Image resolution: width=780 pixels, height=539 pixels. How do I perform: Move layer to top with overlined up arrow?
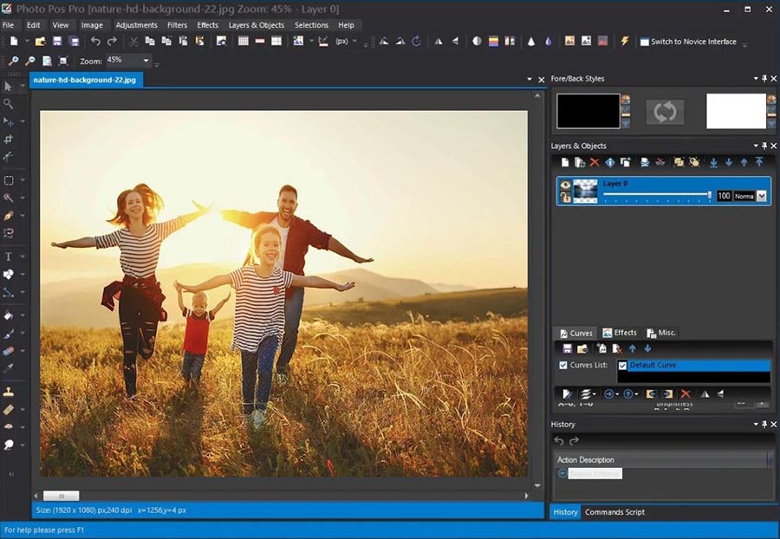759,162
